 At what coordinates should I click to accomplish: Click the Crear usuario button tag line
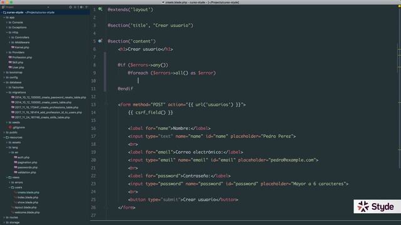pyautogui.click(x=183, y=199)
